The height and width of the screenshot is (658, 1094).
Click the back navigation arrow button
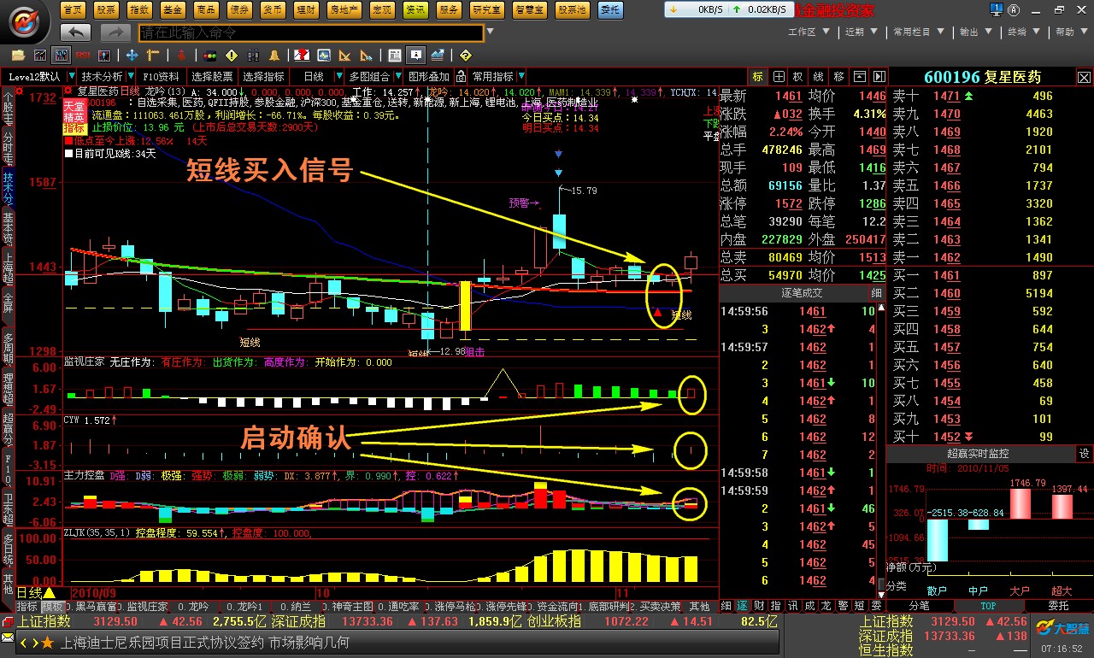click(76, 32)
